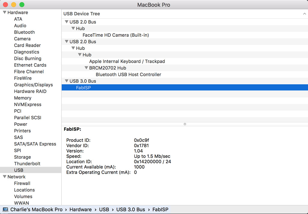The width and height of the screenshot is (308, 214).
Task: Click the green zoom window button
Action: coord(22,5)
